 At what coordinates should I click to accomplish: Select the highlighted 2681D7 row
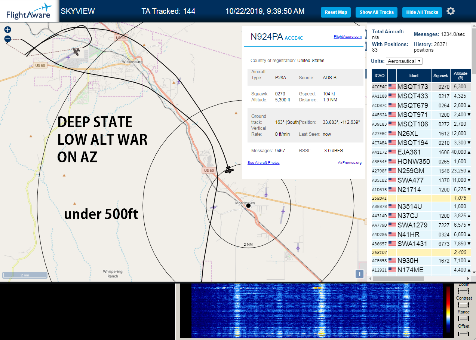[x=421, y=252]
